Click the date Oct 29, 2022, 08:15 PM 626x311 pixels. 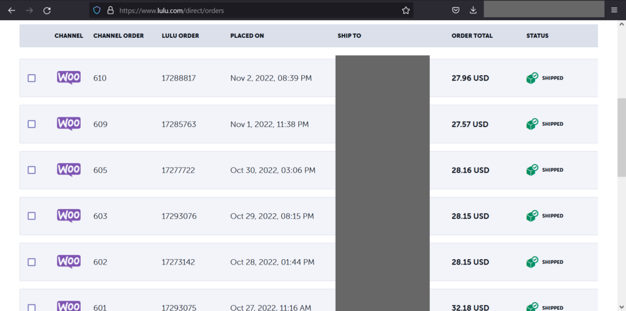pyautogui.click(x=272, y=216)
